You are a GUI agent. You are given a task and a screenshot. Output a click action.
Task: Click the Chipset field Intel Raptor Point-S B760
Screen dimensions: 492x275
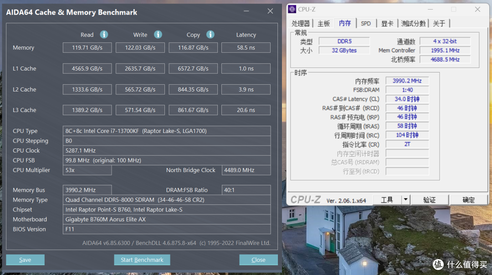(167, 209)
